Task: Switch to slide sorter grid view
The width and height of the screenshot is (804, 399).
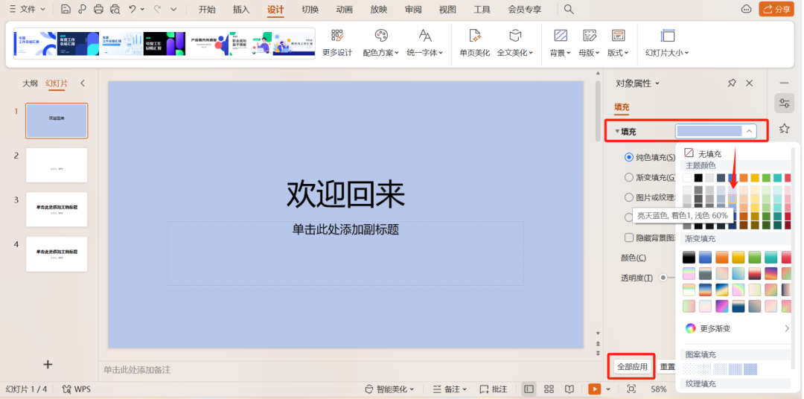Action: point(549,389)
